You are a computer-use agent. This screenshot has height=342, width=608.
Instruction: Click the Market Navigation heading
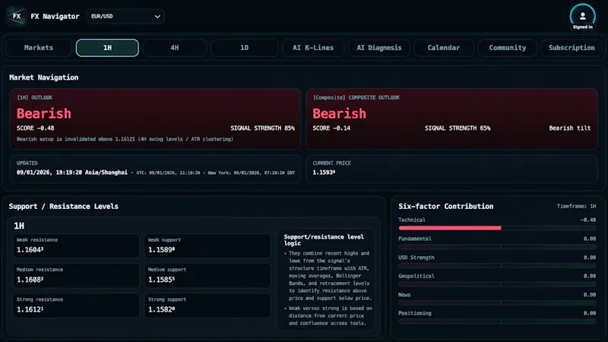point(44,78)
